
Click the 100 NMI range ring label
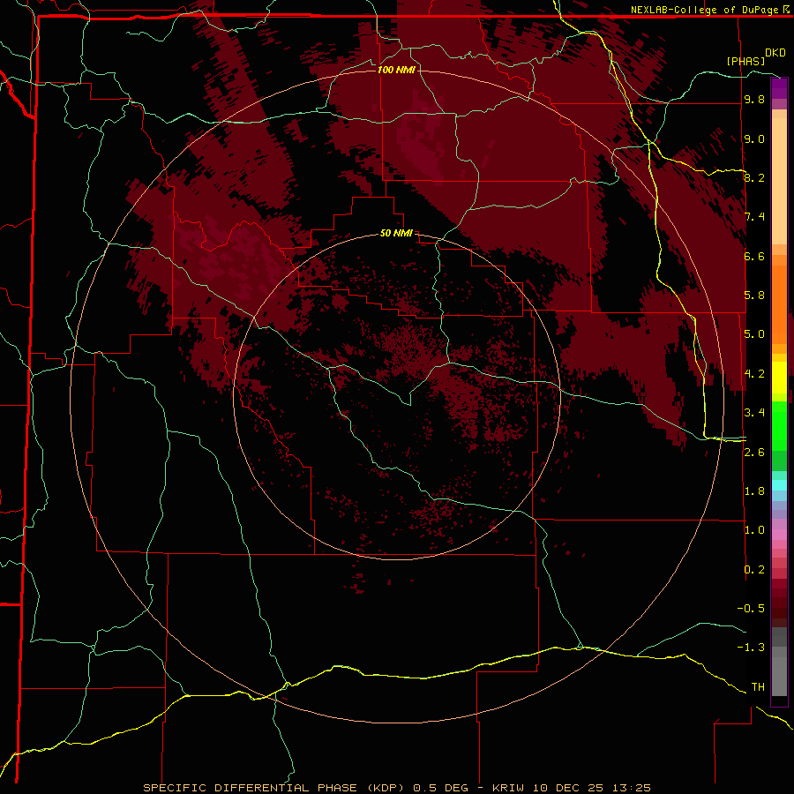coord(396,70)
